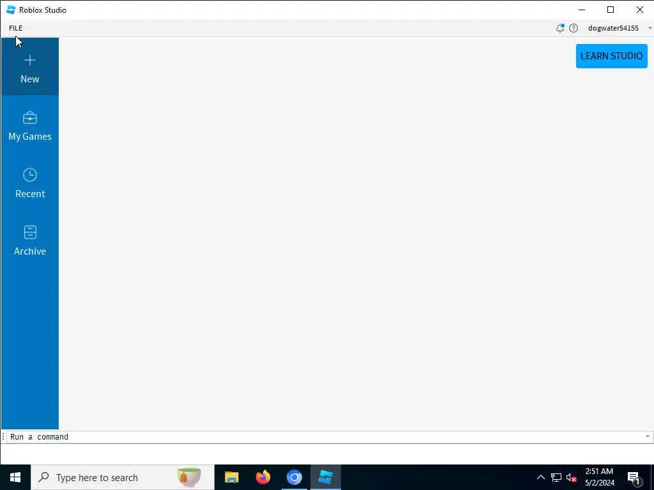
Task: Click the LEARN STUDIO button
Action: [611, 56]
